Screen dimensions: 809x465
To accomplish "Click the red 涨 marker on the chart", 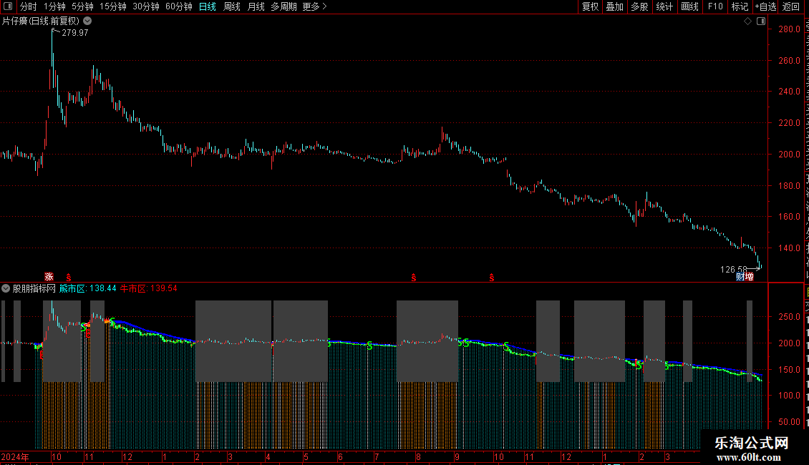I will [x=49, y=277].
